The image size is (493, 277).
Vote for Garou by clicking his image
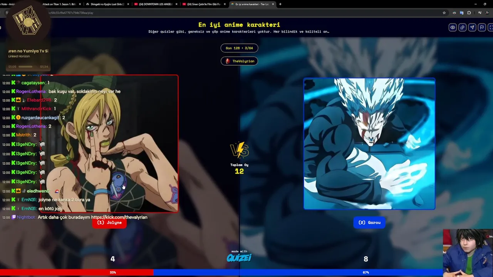(x=369, y=144)
